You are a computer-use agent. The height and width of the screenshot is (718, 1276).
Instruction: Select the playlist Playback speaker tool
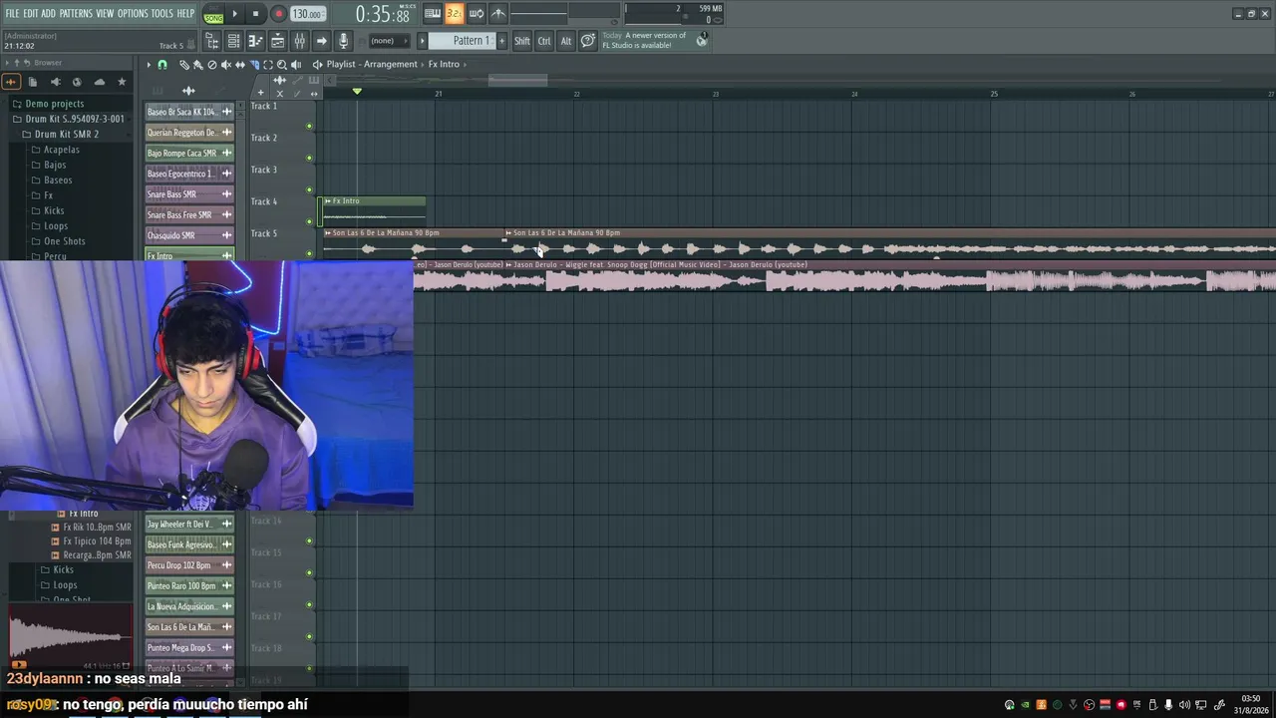(x=298, y=65)
